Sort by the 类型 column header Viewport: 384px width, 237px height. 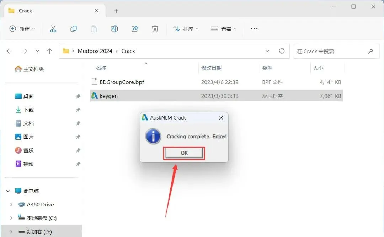pos(267,68)
